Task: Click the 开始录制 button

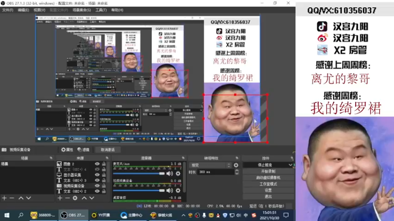Action: [x=268, y=171]
